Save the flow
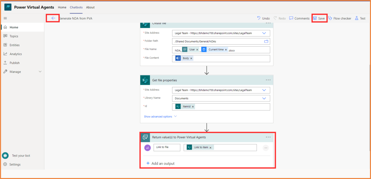 [319, 18]
